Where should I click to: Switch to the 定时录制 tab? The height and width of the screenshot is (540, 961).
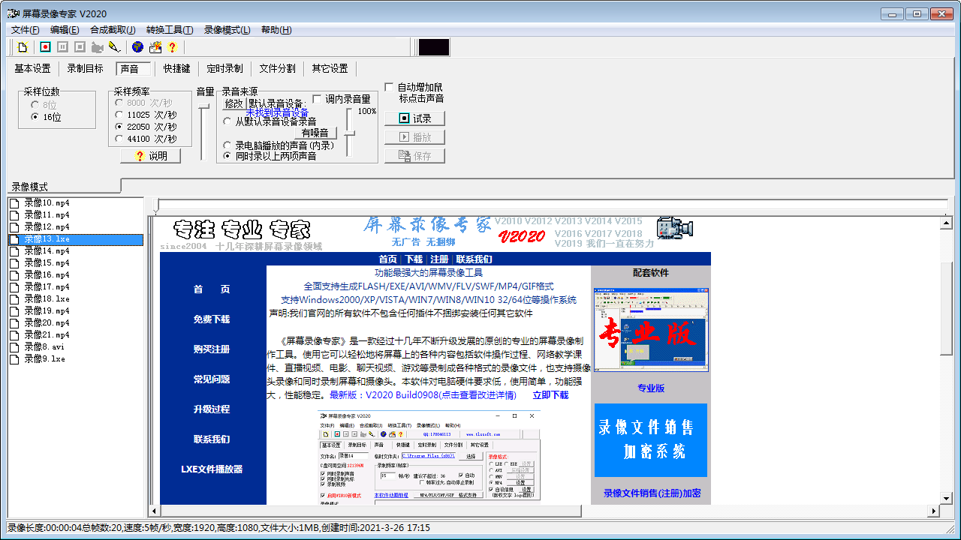point(224,67)
